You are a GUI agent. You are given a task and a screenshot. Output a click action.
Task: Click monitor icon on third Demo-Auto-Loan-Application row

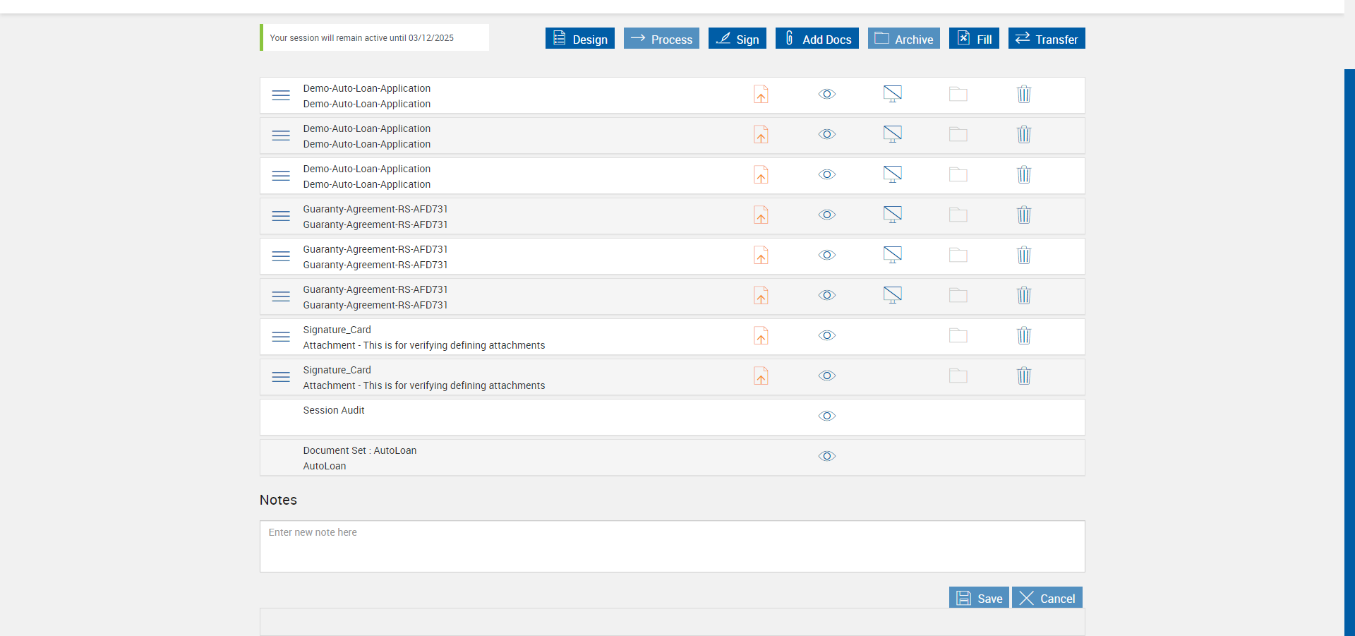893,174
